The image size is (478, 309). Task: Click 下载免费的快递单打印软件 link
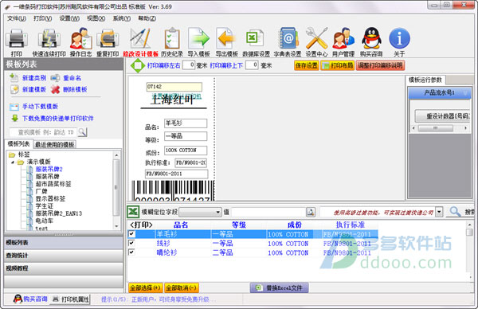(57, 118)
